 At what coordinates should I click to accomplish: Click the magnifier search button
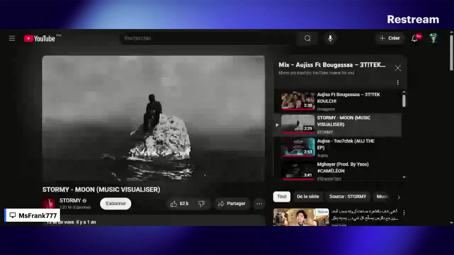(308, 38)
